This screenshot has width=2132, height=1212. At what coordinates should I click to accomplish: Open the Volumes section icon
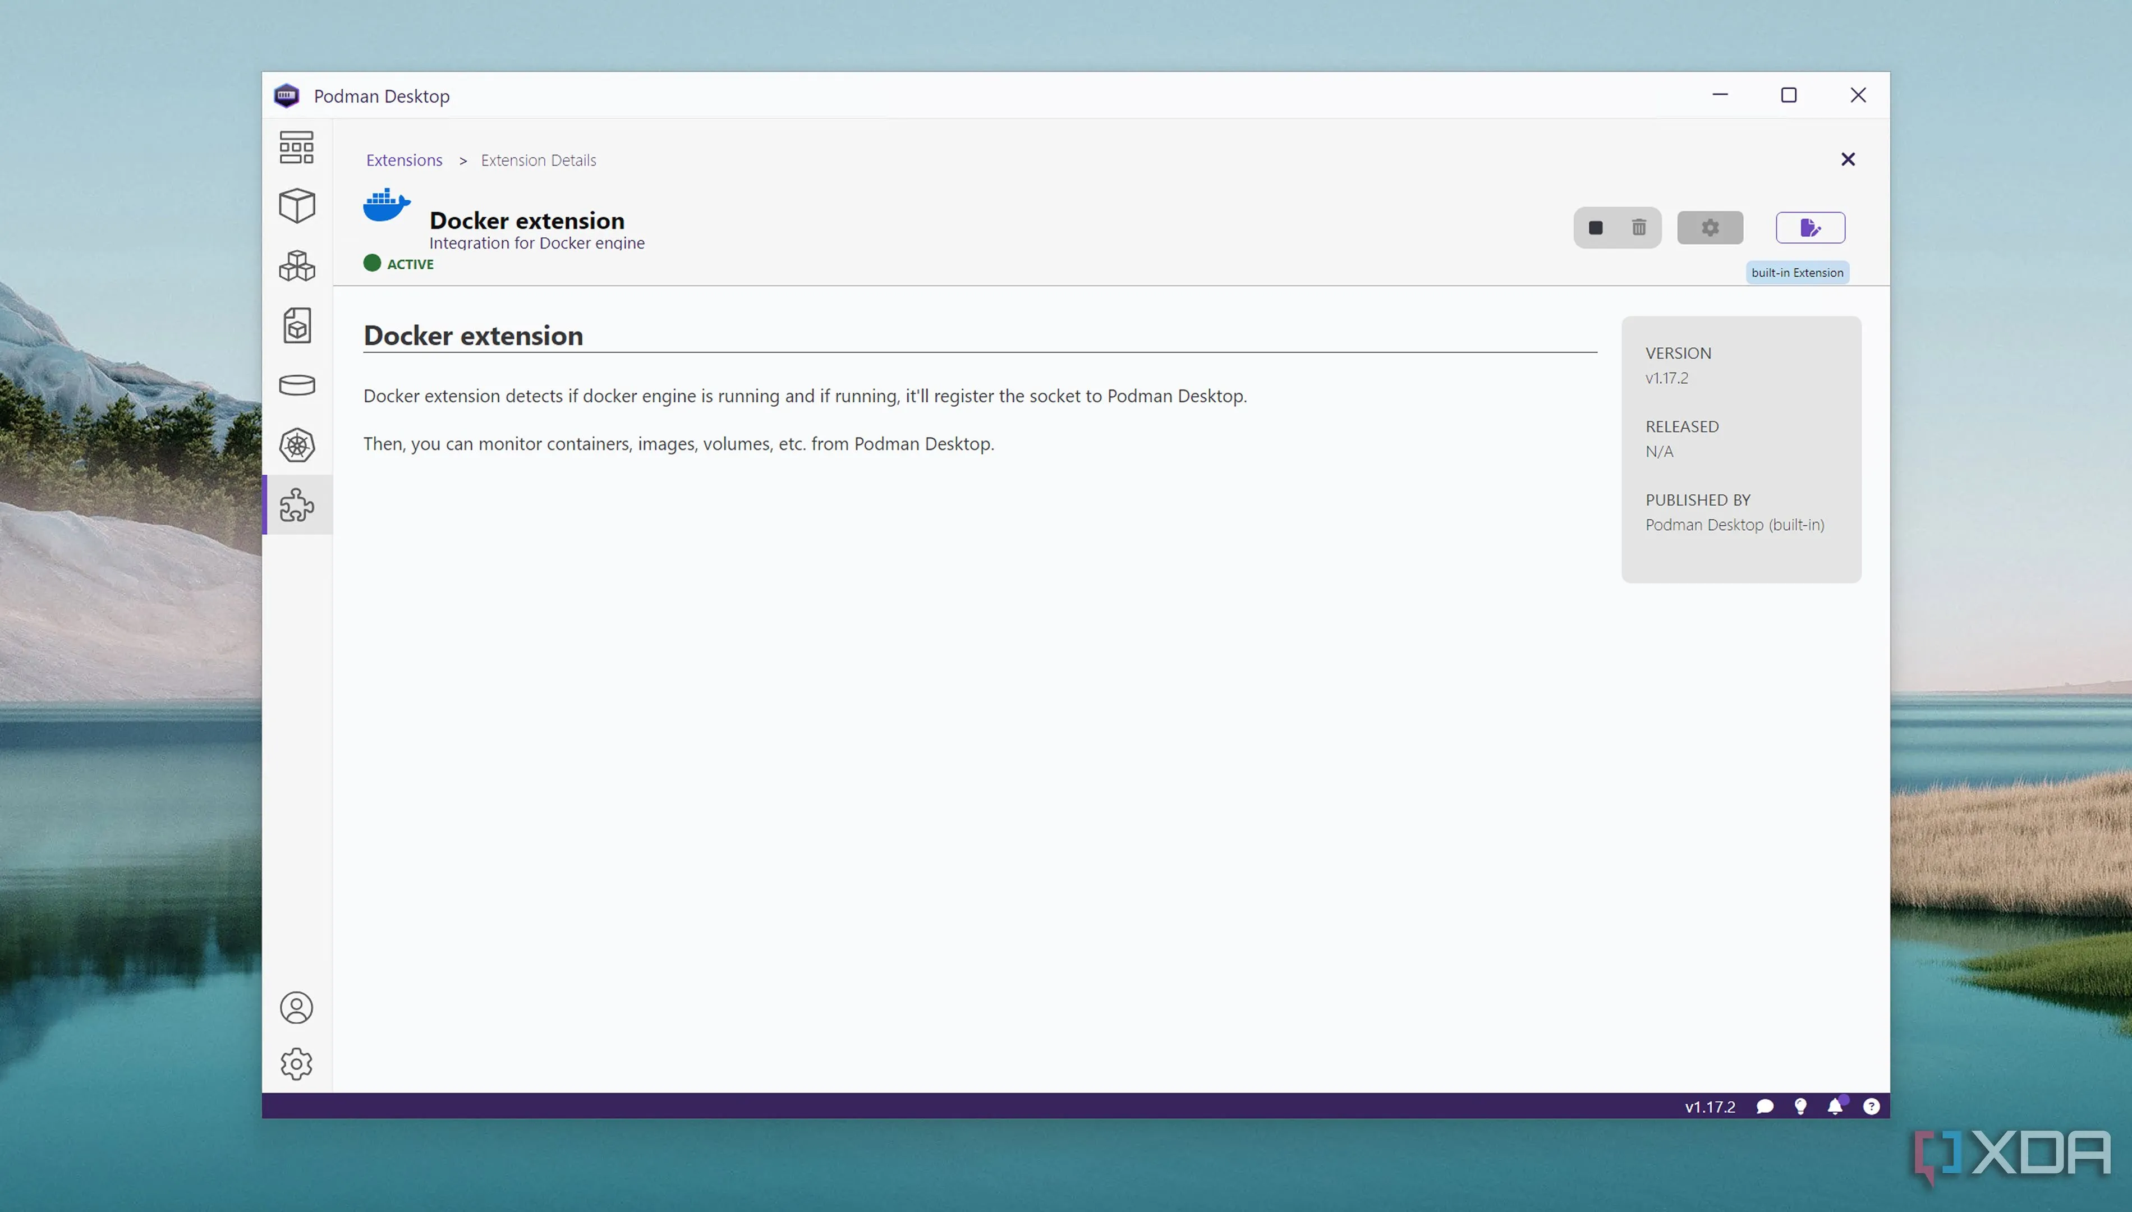(x=296, y=384)
